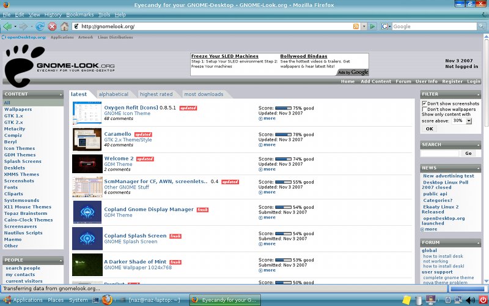Click the Go button in Search panel
489x306 pixels.
point(468,154)
